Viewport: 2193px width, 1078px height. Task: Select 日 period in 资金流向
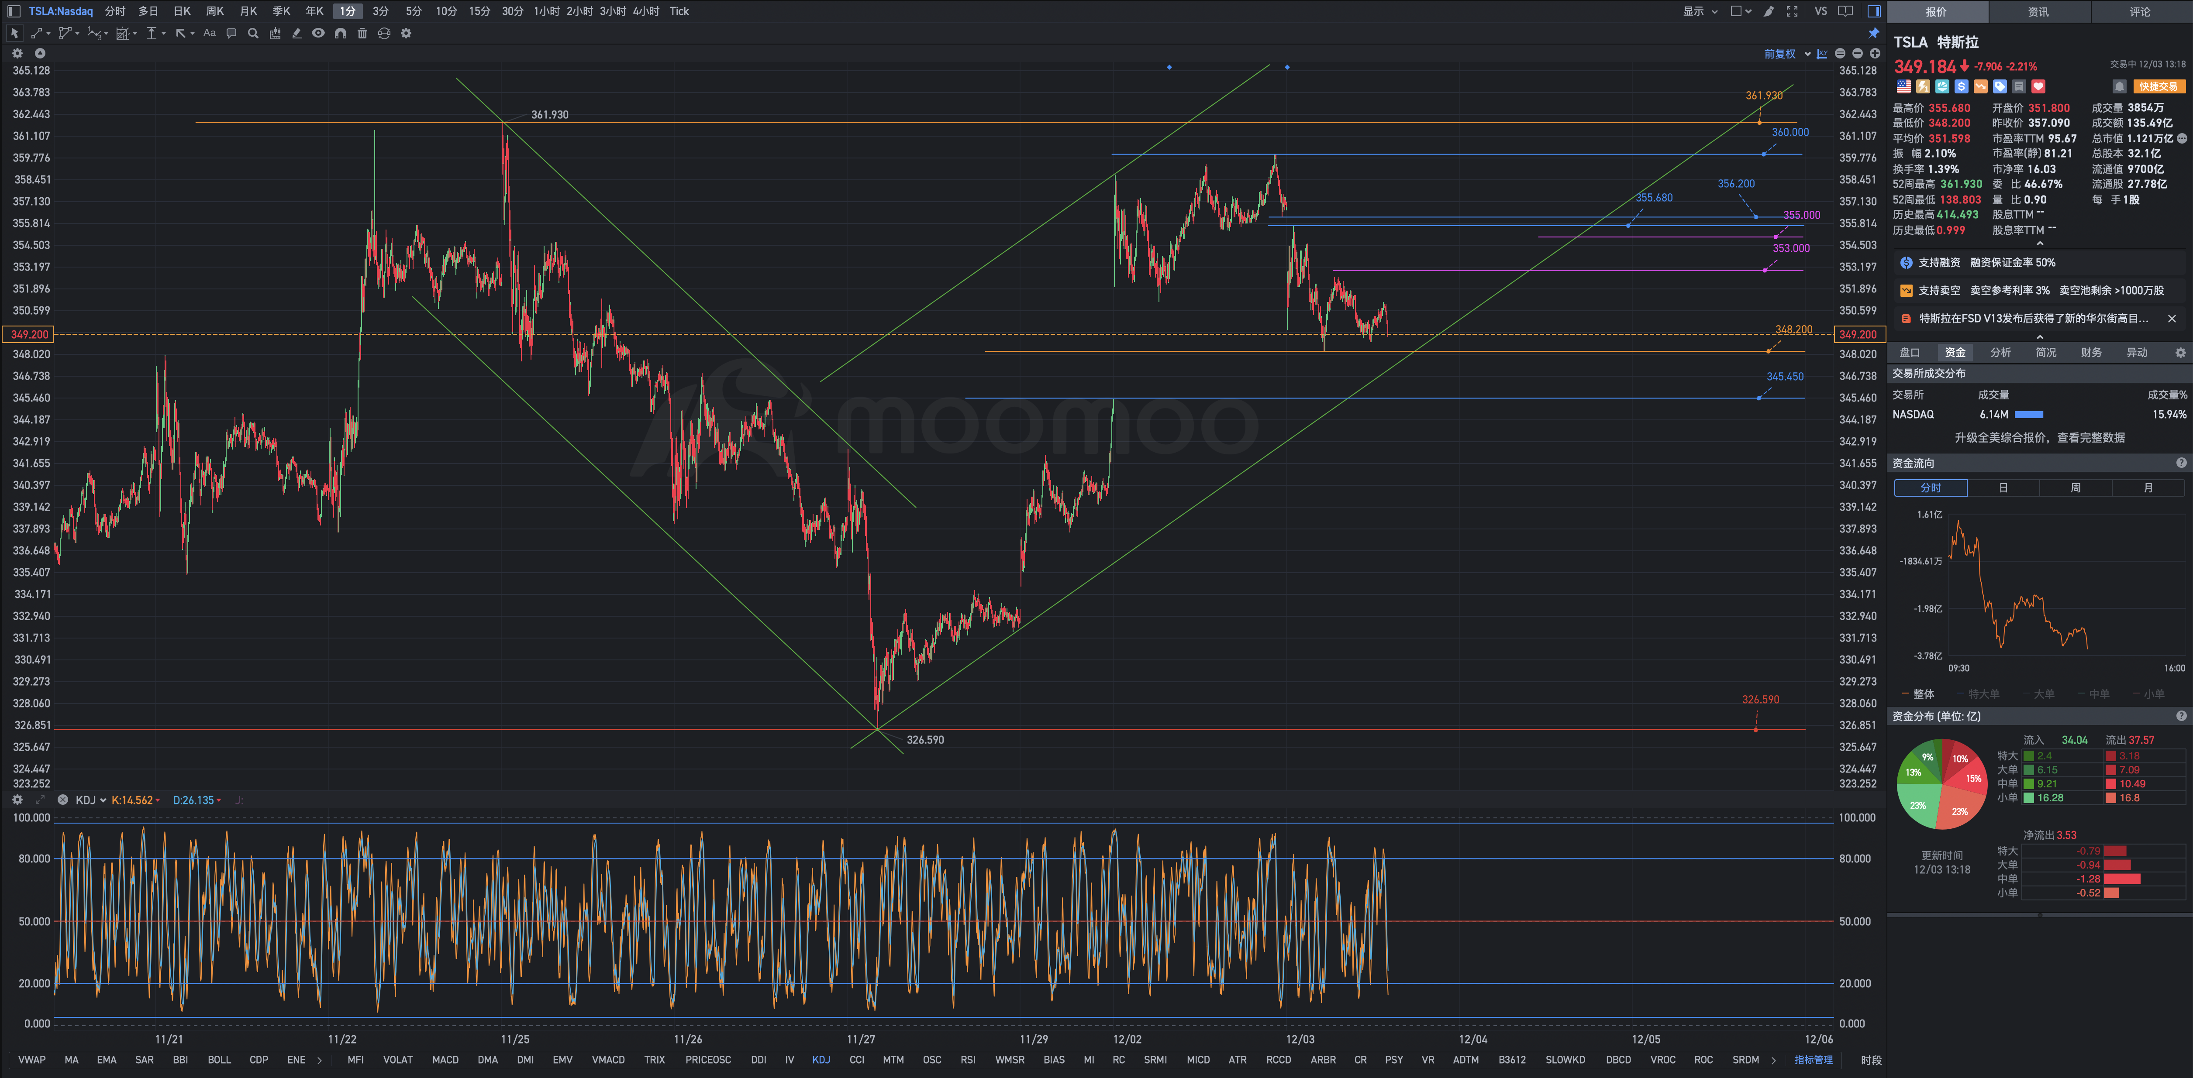tap(2003, 488)
